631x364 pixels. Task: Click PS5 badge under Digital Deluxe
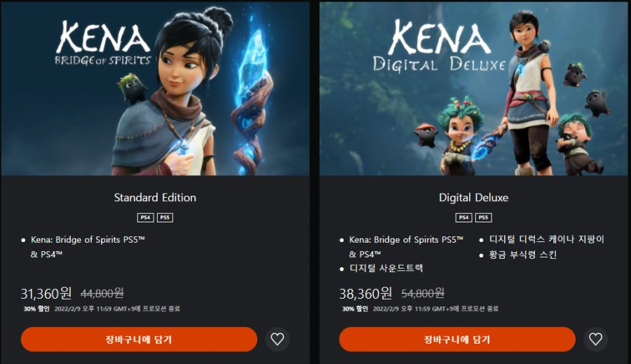coord(483,217)
